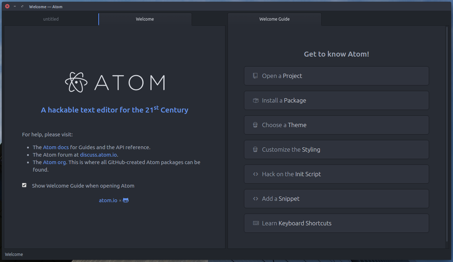The height and width of the screenshot is (262, 453).
Task: Click the code brackets icon beside Add a Snippet
Action: tap(255, 199)
